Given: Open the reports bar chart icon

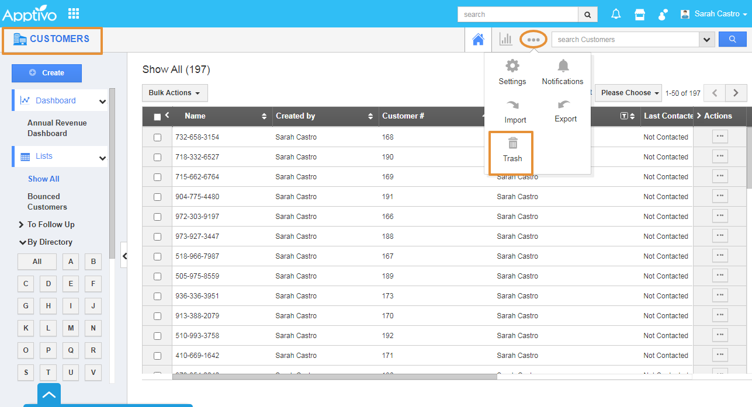Looking at the screenshot, I should 505,40.
